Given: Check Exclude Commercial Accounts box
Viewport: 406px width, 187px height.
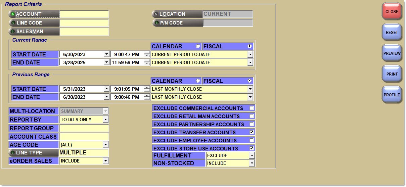Looking at the screenshot, I should point(252,108).
